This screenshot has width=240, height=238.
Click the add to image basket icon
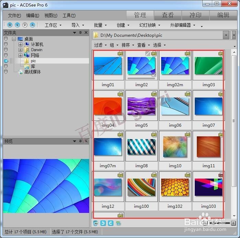coord(96,223)
